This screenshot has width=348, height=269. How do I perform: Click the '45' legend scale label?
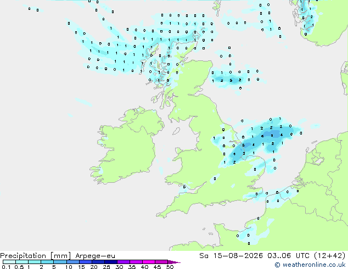157,267
